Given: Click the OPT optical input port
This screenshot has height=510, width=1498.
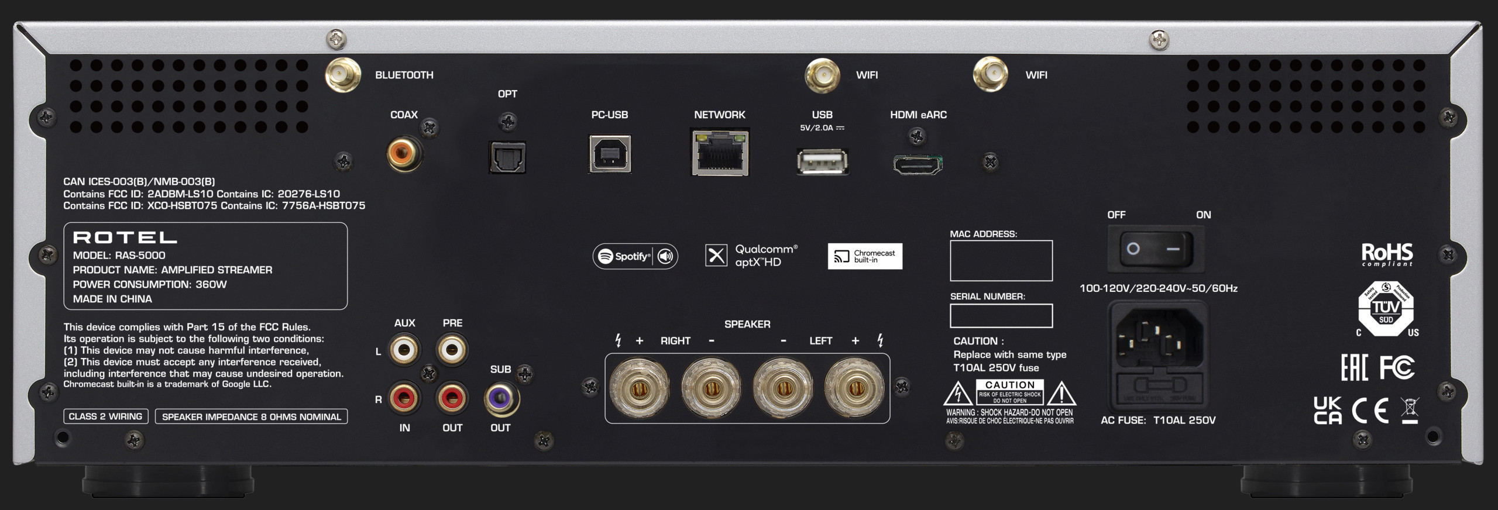Looking at the screenshot, I should pos(507,157).
